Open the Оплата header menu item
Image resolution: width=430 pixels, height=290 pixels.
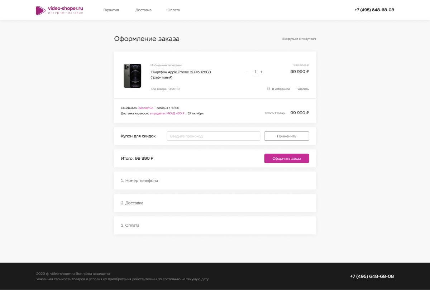[x=173, y=10]
